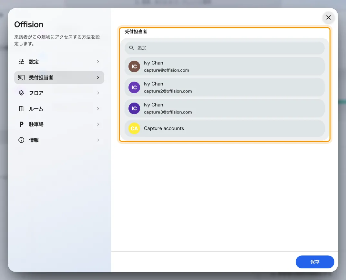Close the Offision settings dialog
The height and width of the screenshot is (280, 346).
(329, 17)
